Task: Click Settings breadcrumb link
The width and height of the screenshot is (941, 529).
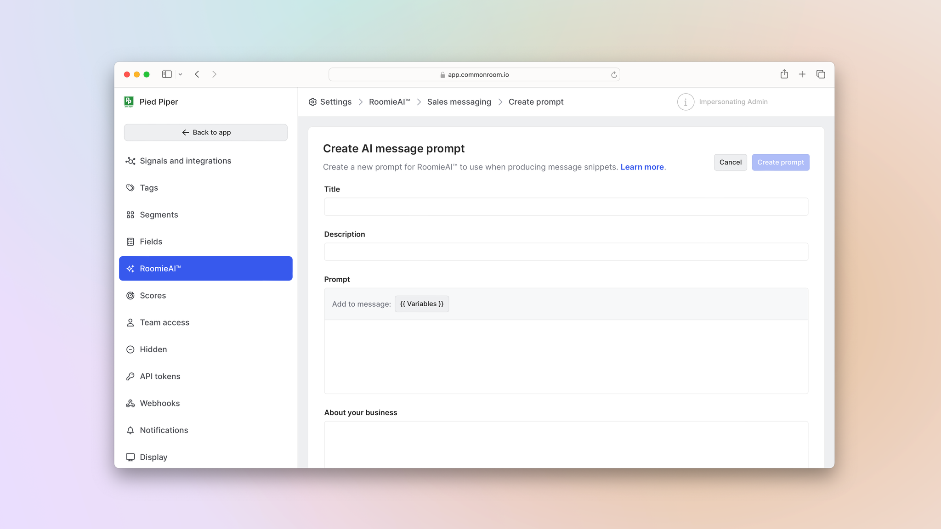Action: [335, 102]
